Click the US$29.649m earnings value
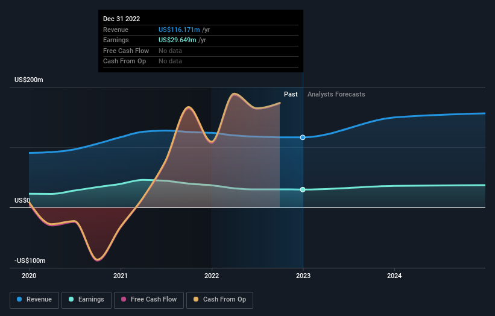This screenshot has height=316, width=495. pos(177,40)
